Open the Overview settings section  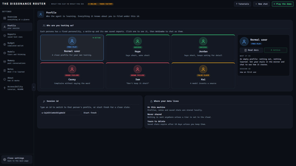pos(17,18)
